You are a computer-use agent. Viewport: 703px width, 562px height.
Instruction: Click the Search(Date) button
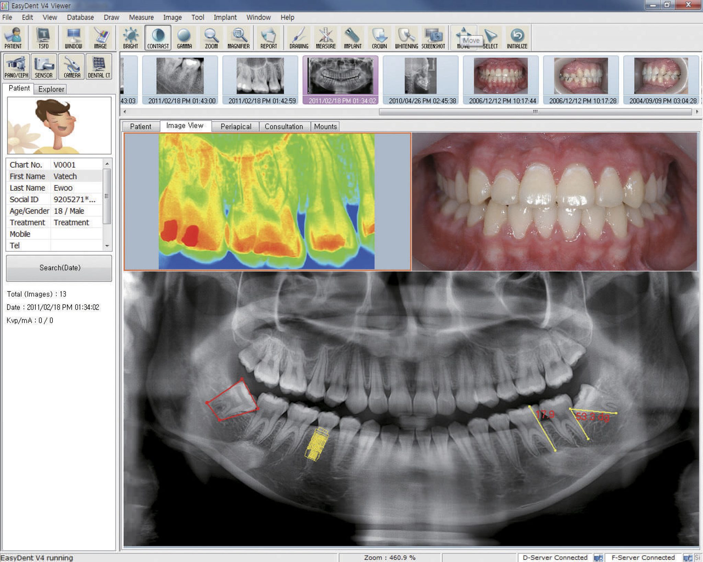tap(59, 267)
